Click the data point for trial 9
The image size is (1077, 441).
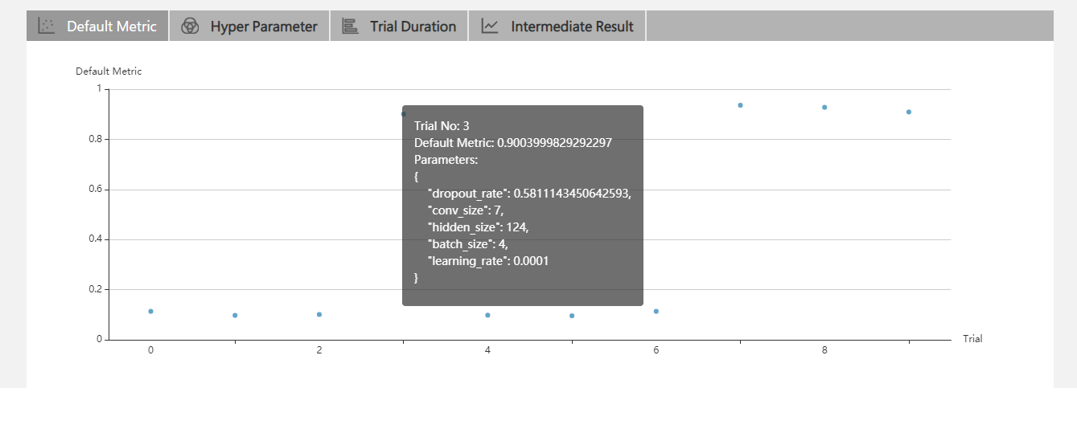(909, 112)
